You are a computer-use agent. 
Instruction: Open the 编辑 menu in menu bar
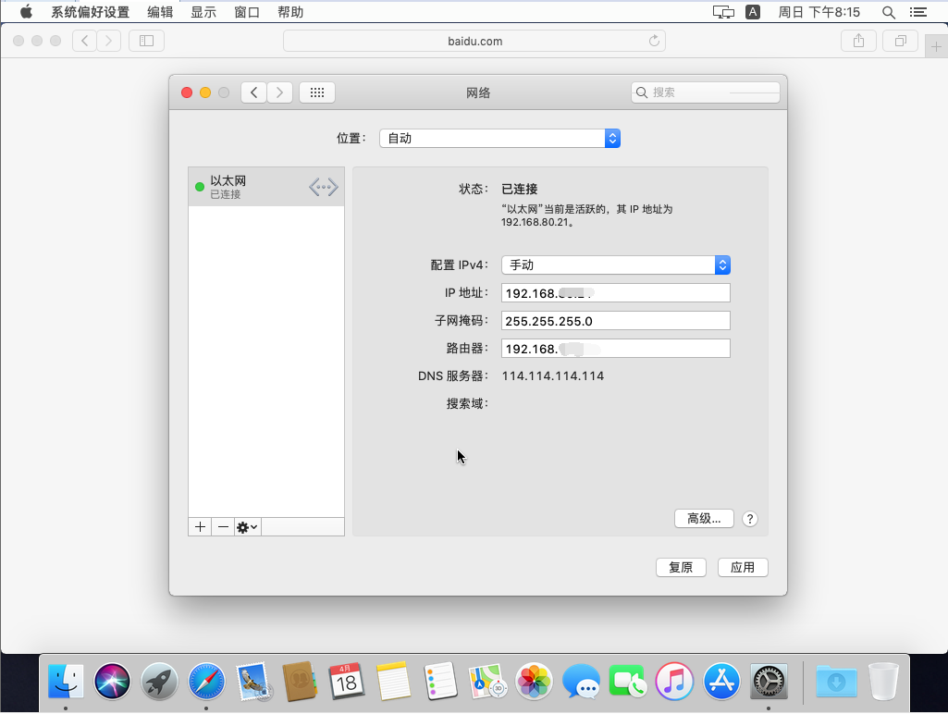point(160,12)
